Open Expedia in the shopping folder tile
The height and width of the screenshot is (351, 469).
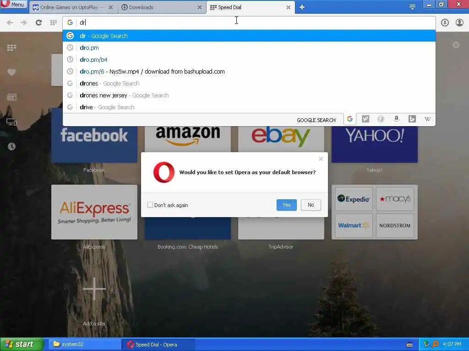354,199
